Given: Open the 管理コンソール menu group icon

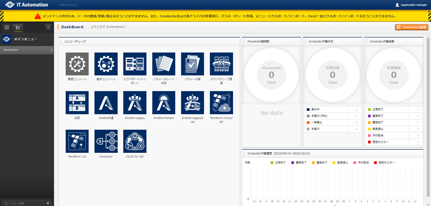Looking at the screenshot, I should [x=77, y=64].
